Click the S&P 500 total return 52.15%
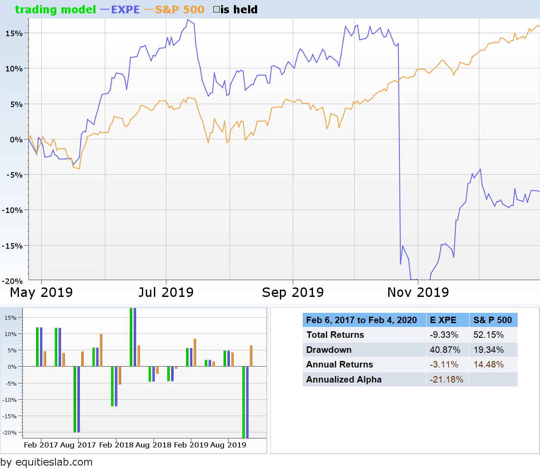540x469 pixels. click(x=488, y=335)
